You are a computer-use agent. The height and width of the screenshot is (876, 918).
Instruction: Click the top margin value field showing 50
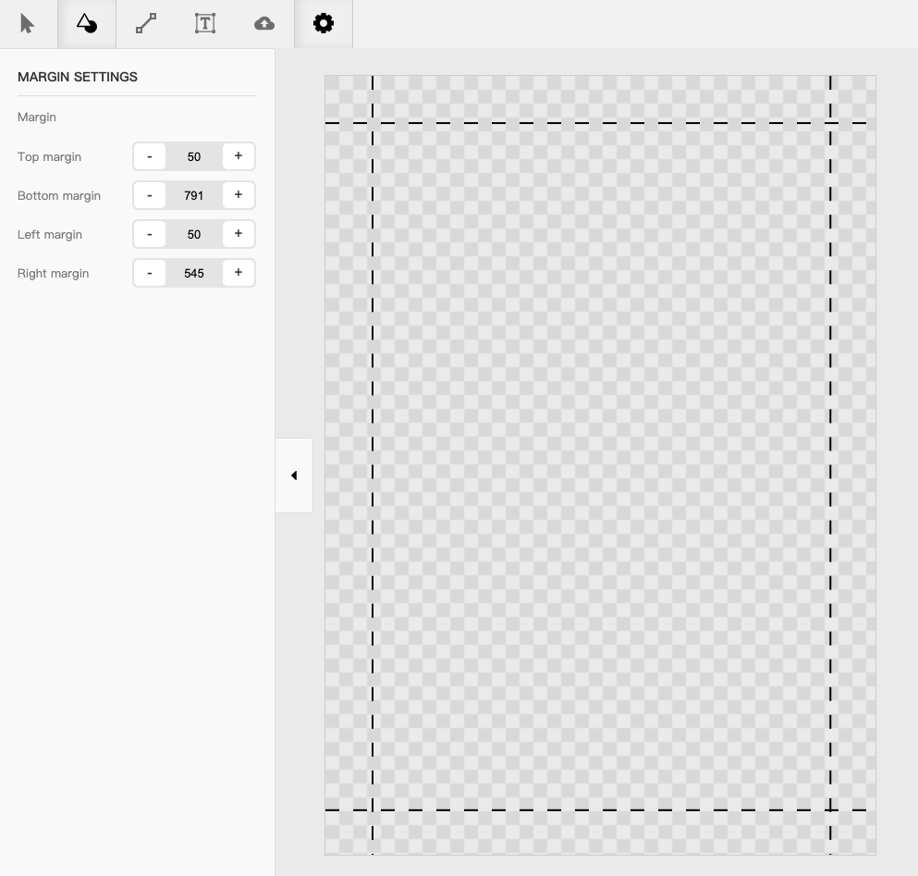click(x=193, y=155)
